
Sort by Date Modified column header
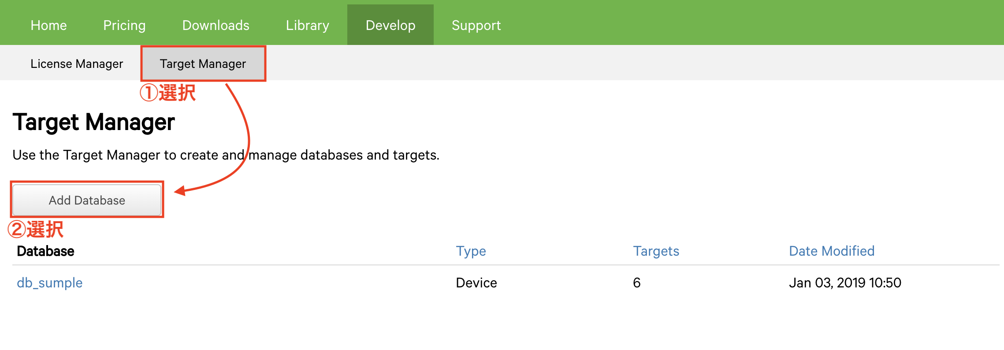point(831,251)
